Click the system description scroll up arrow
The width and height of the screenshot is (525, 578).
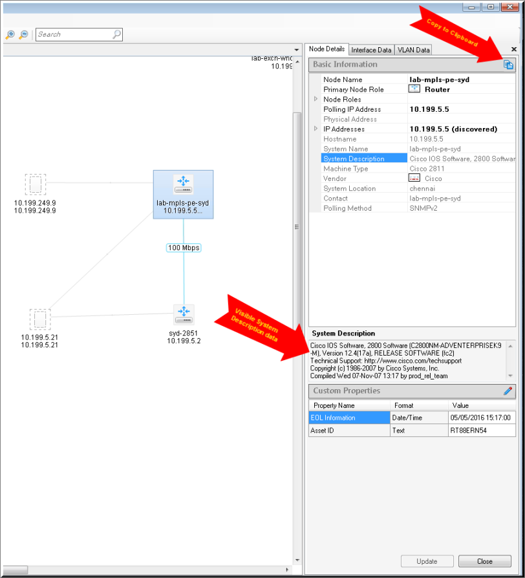pyautogui.click(x=511, y=346)
